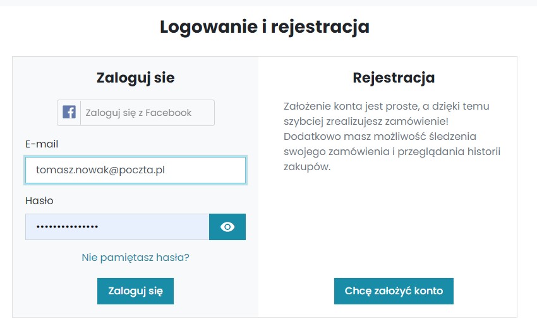
Task: Click the 'Chcę założyć konto' button
Action: [394, 291]
